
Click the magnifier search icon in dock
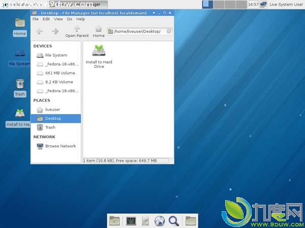(173, 220)
